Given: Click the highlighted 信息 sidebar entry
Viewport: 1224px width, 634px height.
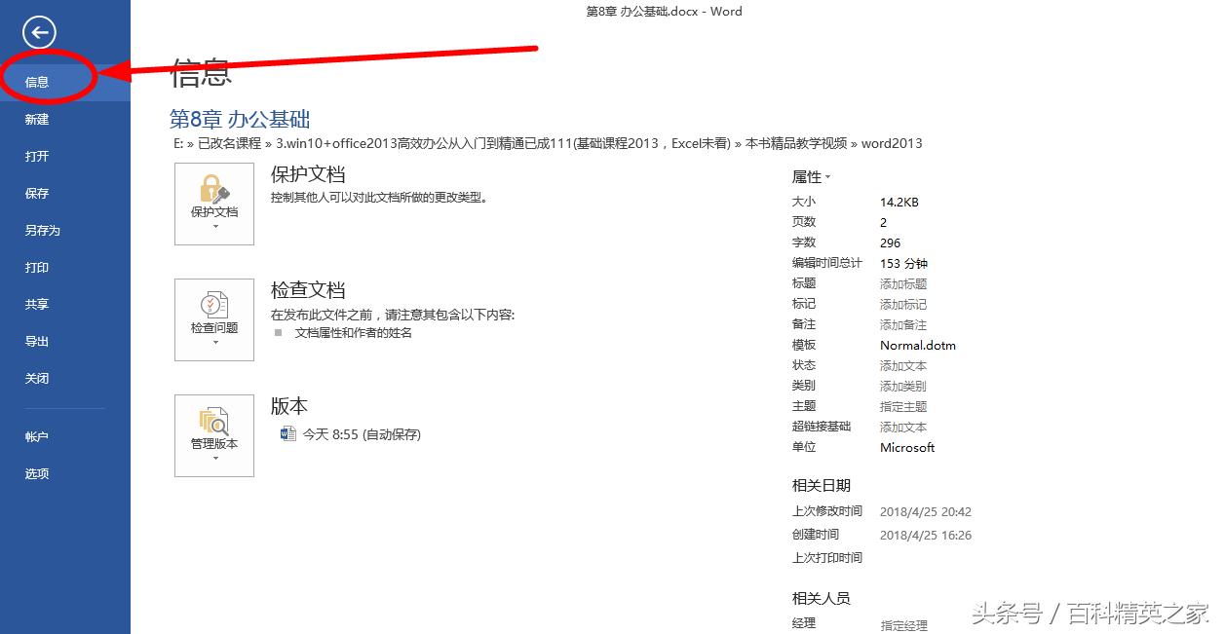Looking at the screenshot, I should (x=36, y=82).
